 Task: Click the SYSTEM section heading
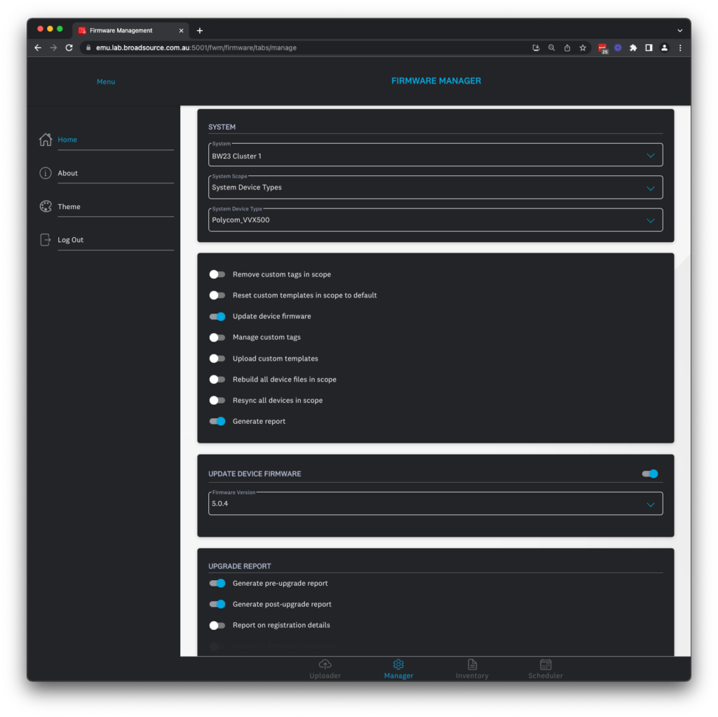click(x=222, y=127)
